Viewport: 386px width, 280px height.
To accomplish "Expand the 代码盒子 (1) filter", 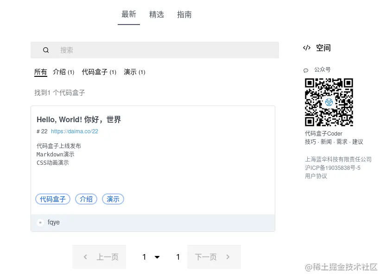I will click(x=99, y=72).
